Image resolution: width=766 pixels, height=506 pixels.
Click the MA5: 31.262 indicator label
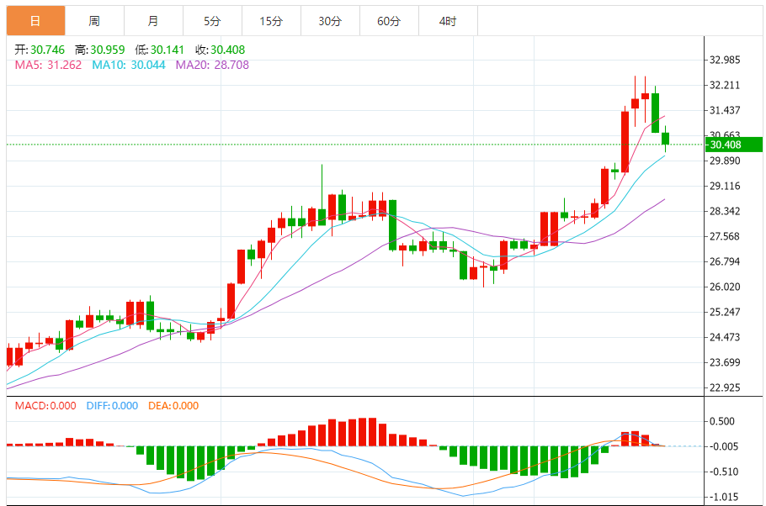click(48, 65)
